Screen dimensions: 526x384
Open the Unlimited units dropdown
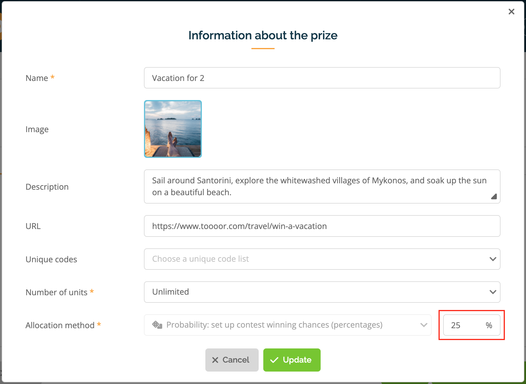click(322, 292)
